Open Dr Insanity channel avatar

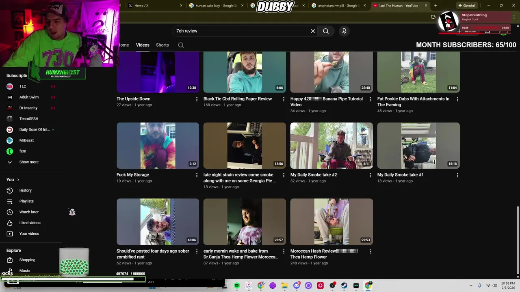pos(10,108)
